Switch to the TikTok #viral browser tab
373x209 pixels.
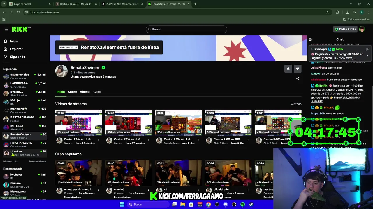(x=122, y=4)
